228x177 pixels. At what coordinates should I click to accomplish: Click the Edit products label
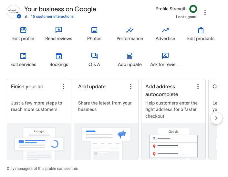tap(201, 39)
